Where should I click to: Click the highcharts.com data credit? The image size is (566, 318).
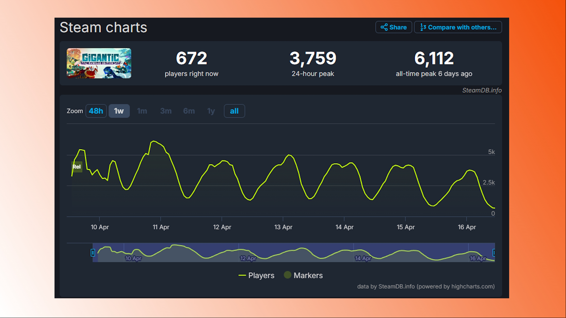point(426,287)
